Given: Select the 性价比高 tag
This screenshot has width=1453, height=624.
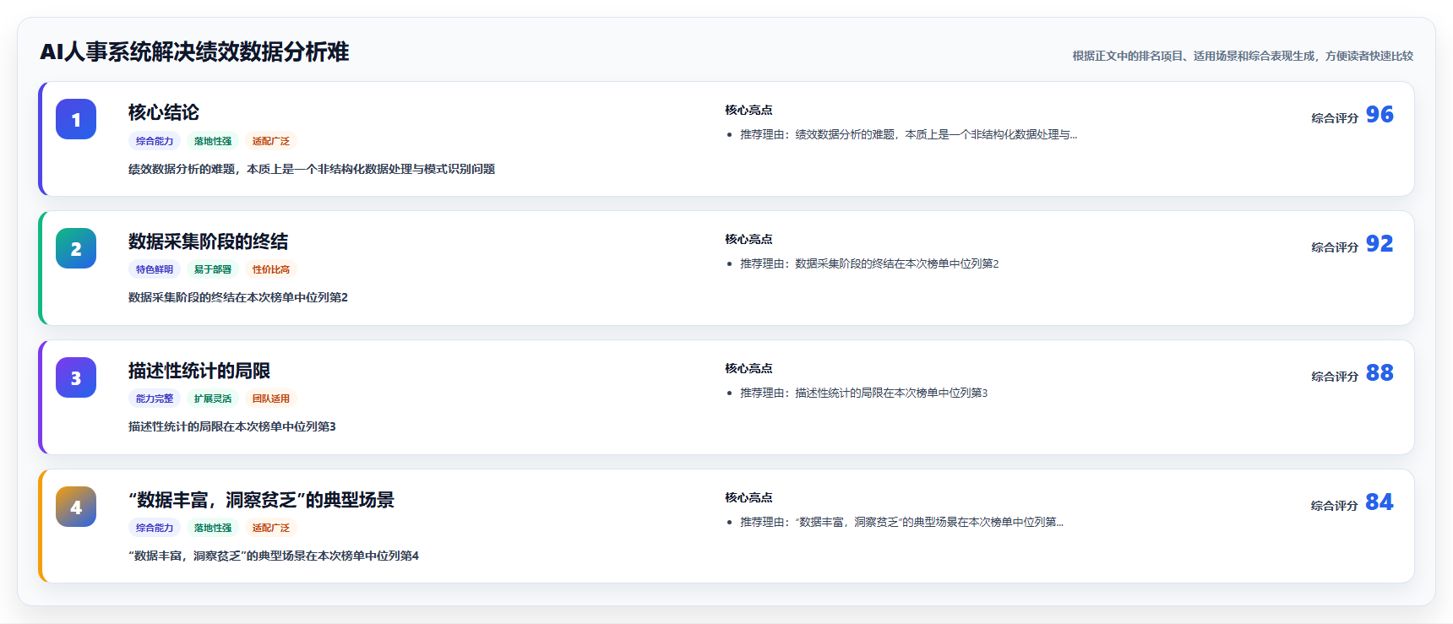Looking at the screenshot, I should (271, 269).
